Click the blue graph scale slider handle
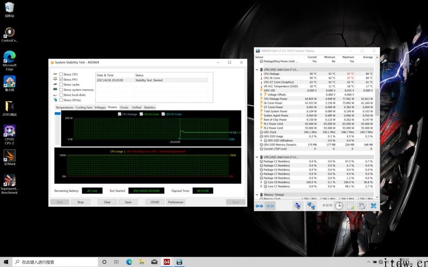 (58, 114)
